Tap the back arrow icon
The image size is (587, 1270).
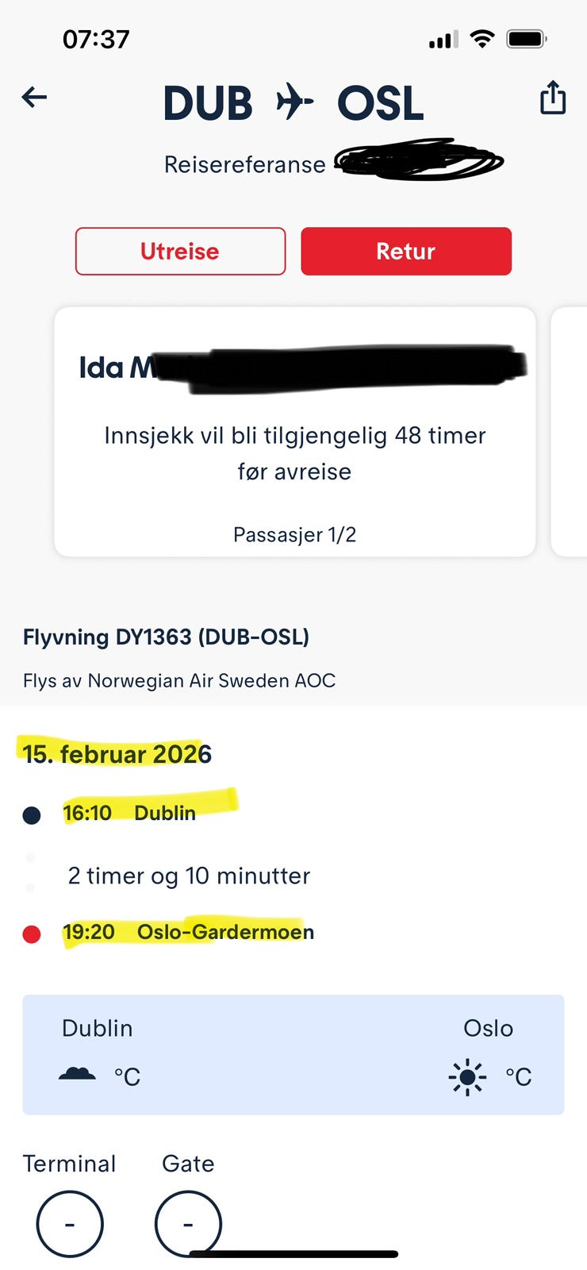pyautogui.click(x=35, y=98)
